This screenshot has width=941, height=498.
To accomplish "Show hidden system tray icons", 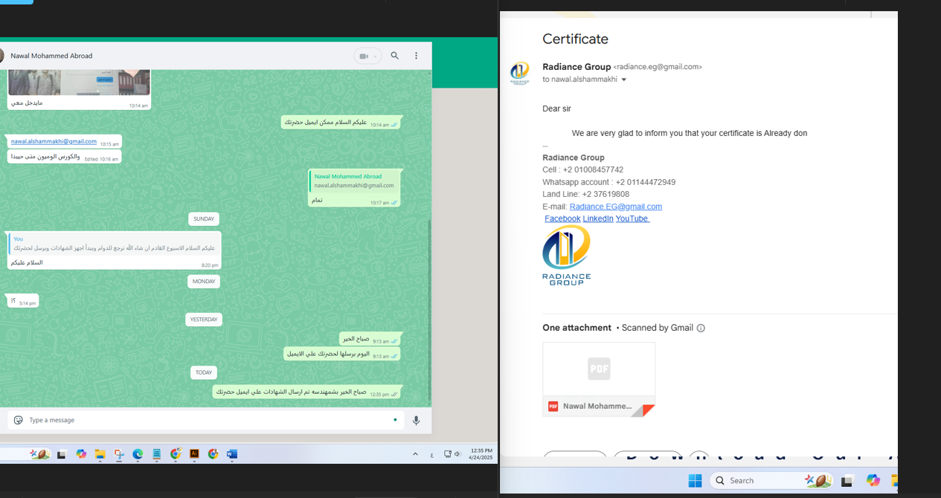I will coord(415,453).
